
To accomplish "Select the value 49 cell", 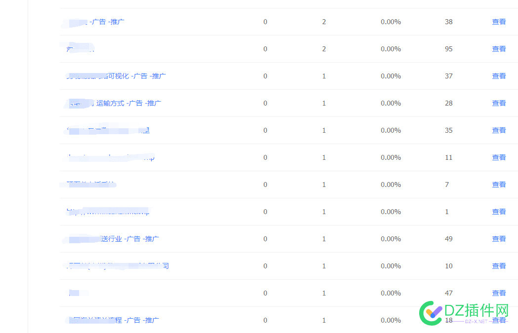I will click(x=449, y=239).
